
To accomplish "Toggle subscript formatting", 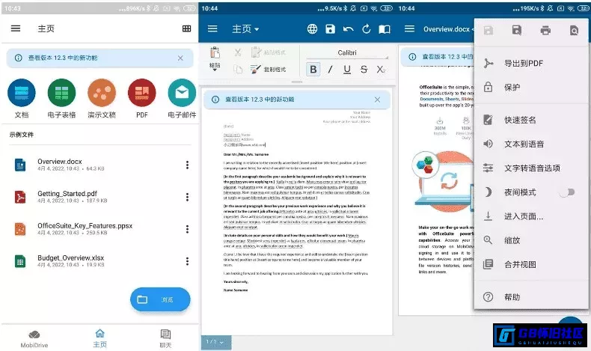I will 381,70.
